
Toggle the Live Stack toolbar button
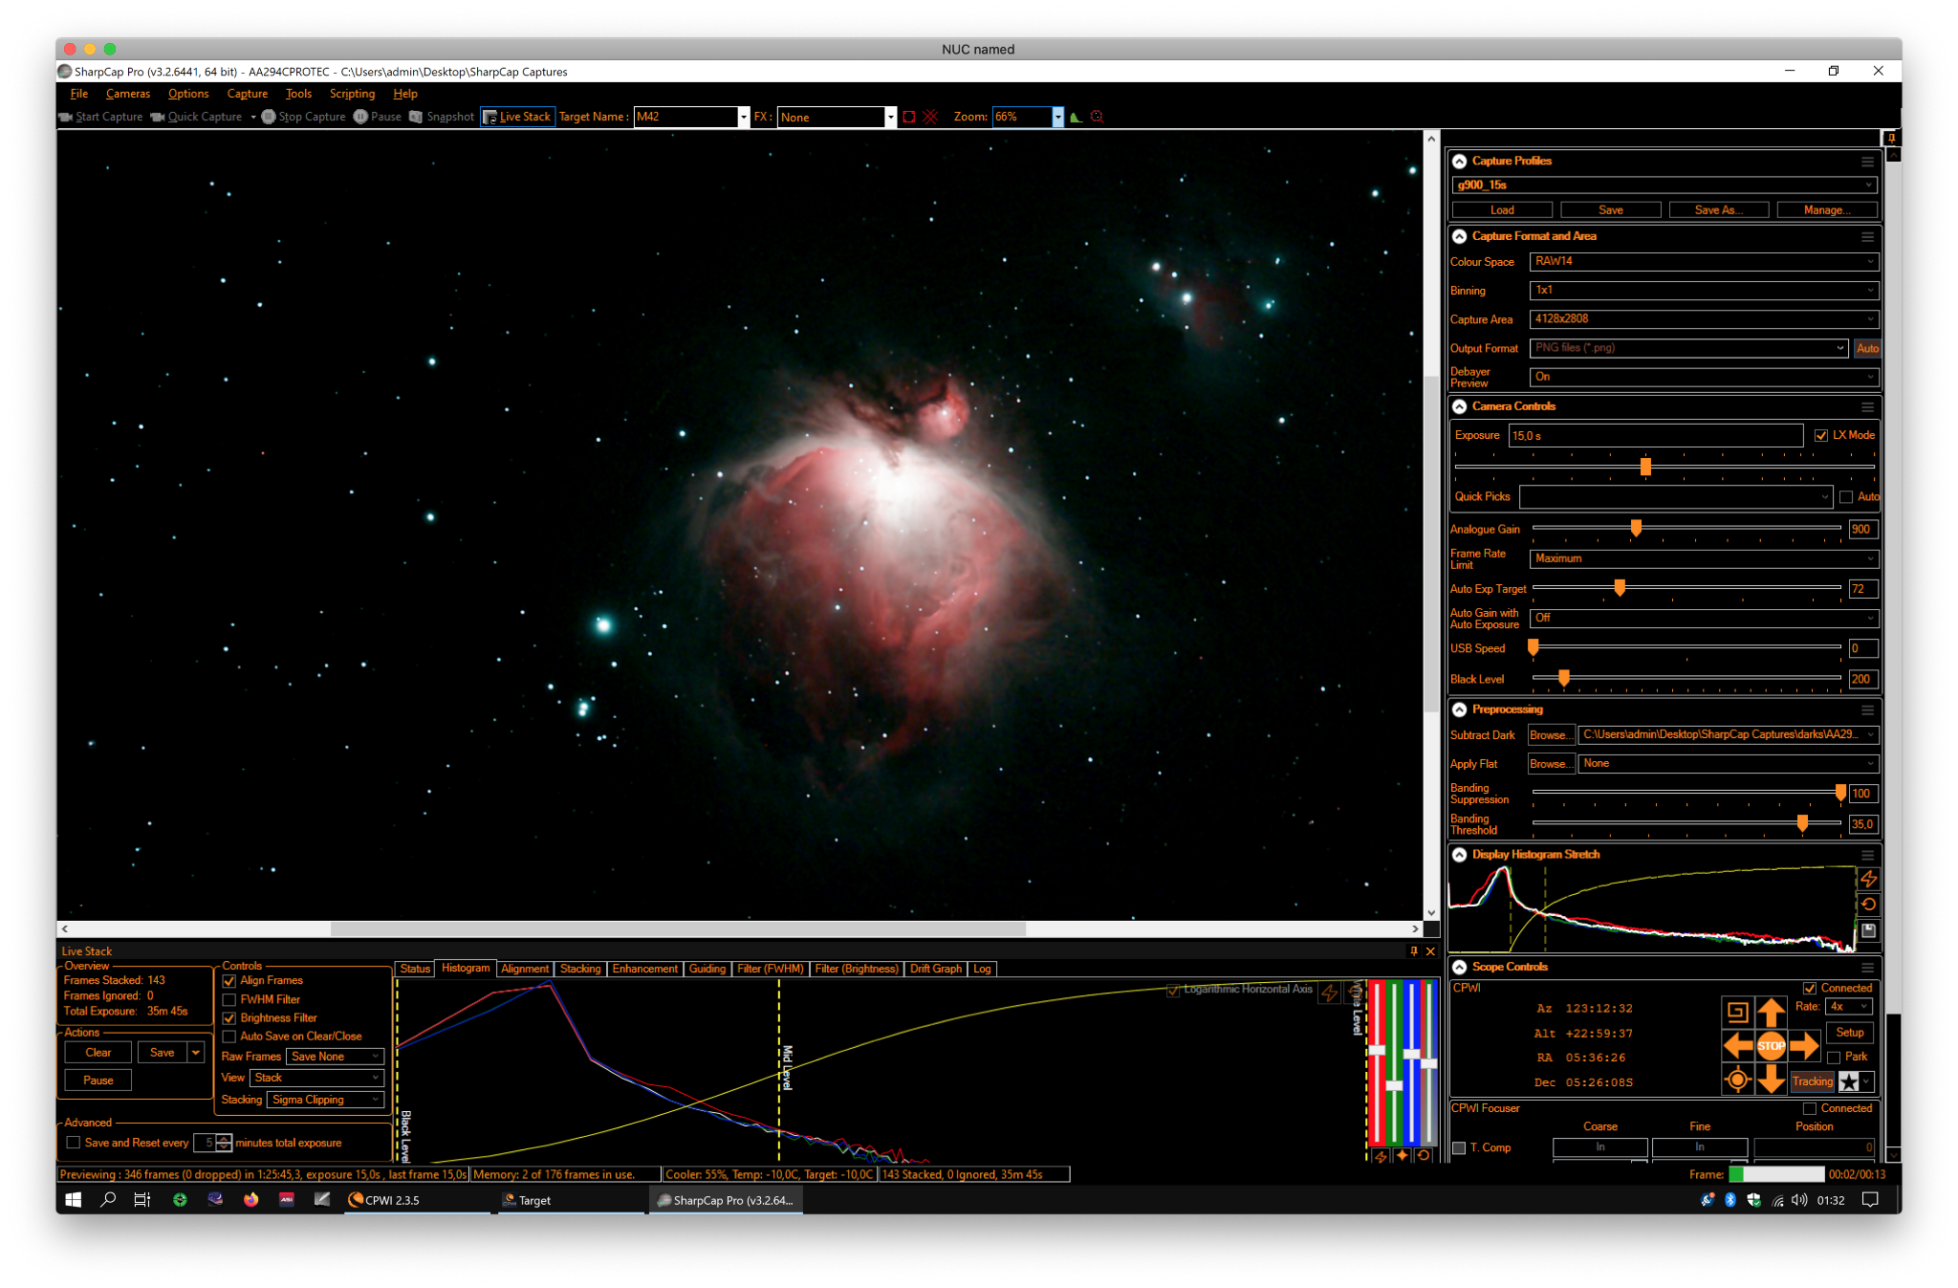(517, 117)
